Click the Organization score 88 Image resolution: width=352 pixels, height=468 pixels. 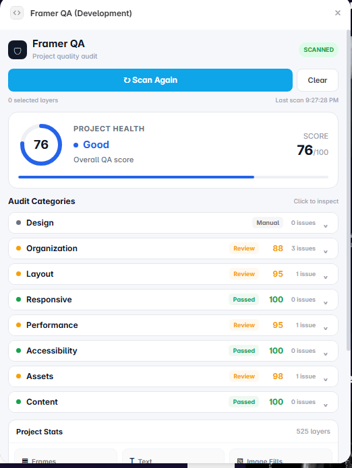pyautogui.click(x=278, y=248)
